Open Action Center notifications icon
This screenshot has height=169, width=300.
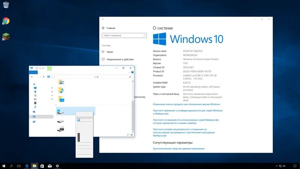295,166
